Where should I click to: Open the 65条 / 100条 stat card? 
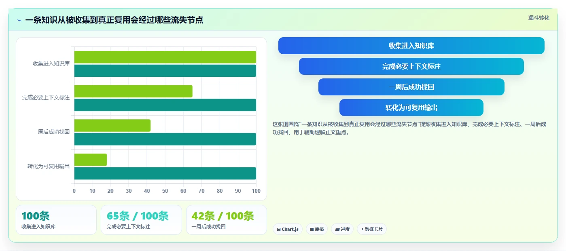pos(141,220)
